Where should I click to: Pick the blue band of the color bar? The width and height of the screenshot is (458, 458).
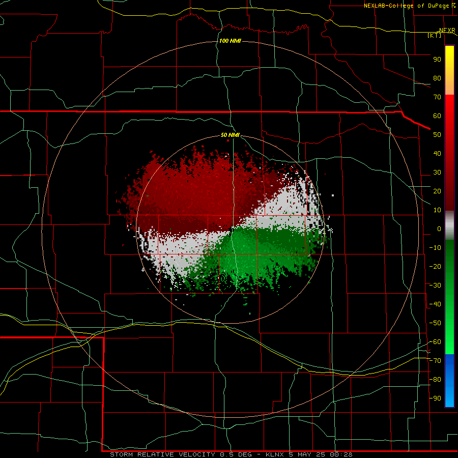[449, 381]
